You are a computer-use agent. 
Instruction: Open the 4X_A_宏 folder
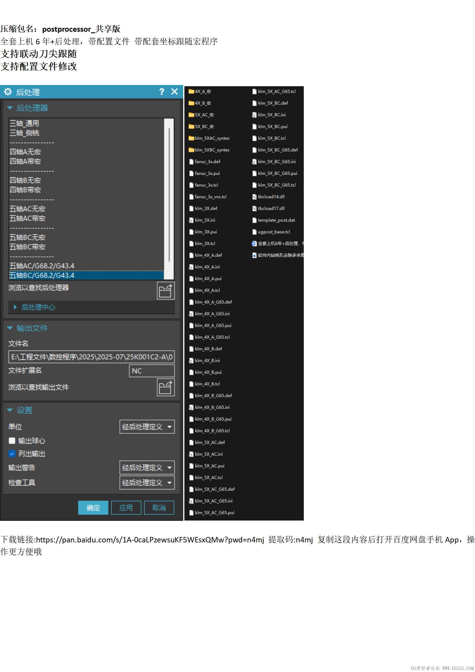200,92
